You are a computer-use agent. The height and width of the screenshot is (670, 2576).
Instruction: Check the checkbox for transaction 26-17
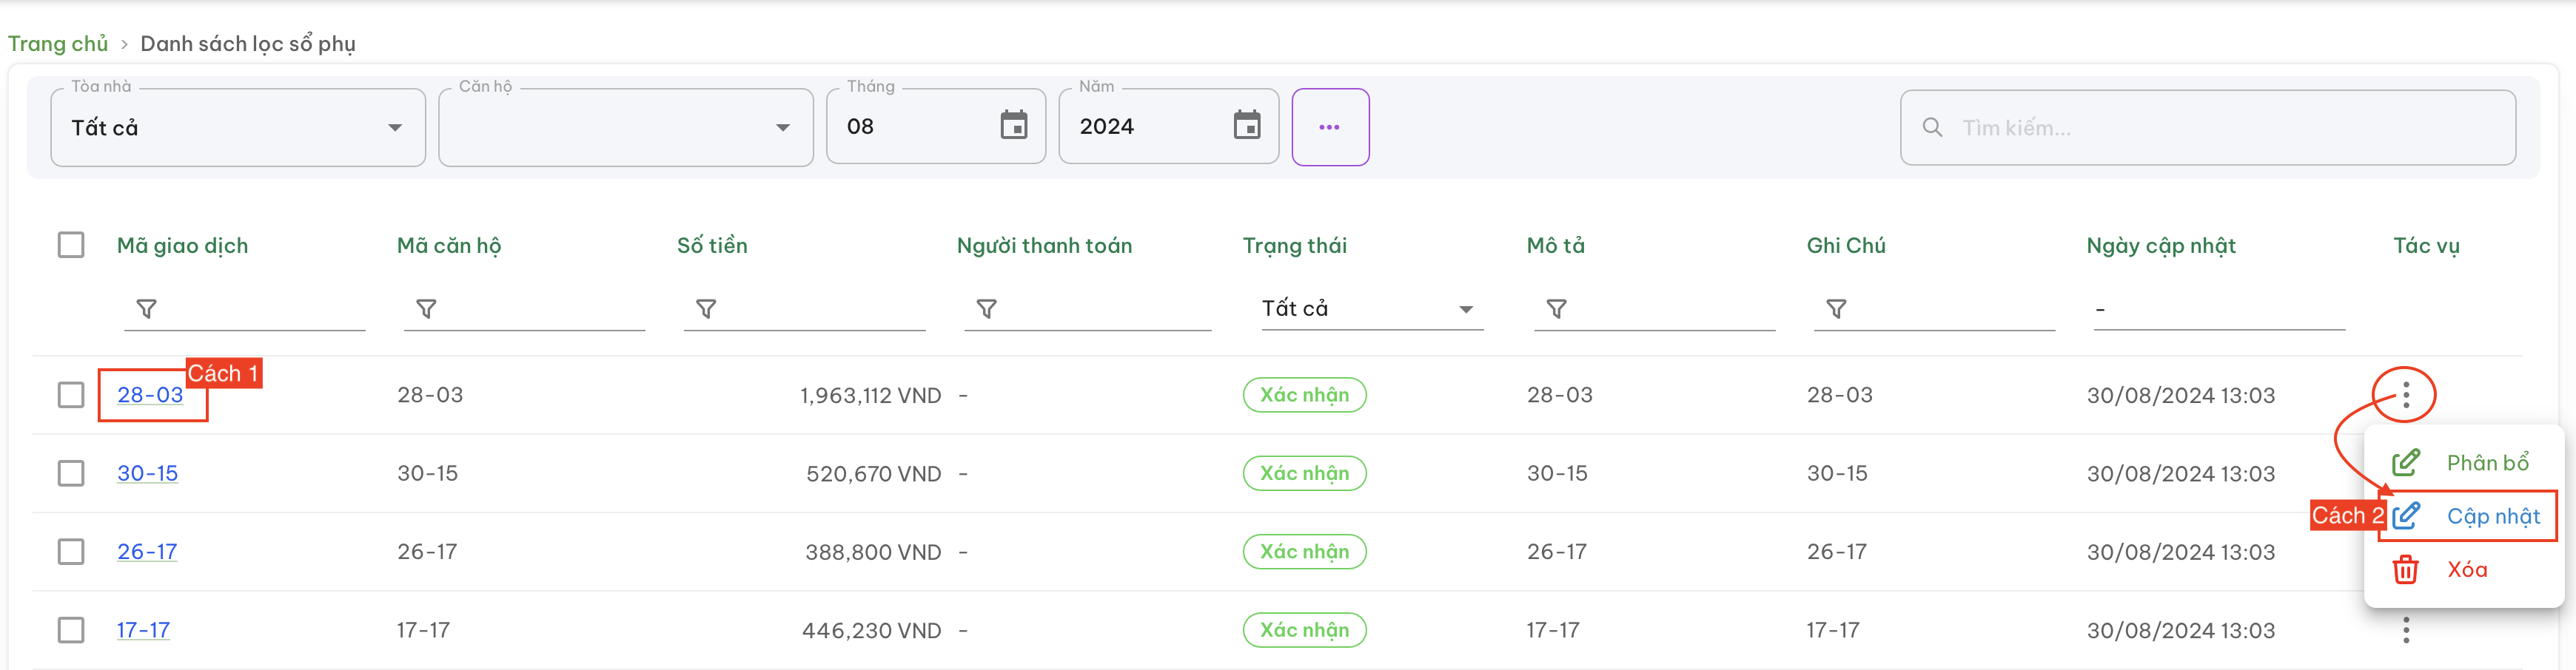pos(71,551)
